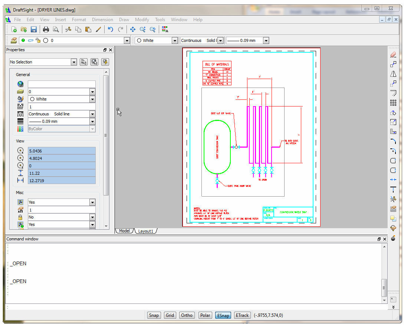The height and width of the screenshot is (325, 404).
Task: Click the Undo arrow icon
Action: 110,29
